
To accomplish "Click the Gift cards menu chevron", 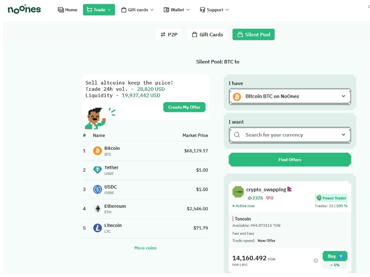I will (x=152, y=10).
